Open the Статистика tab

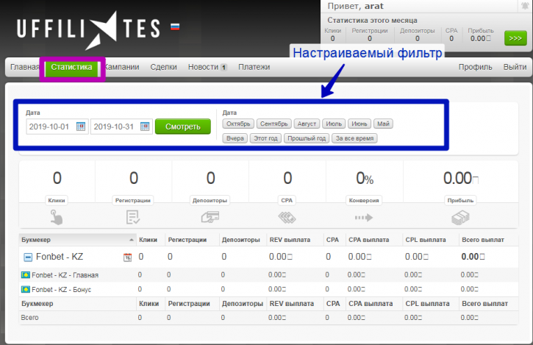pyautogui.click(x=72, y=67)
